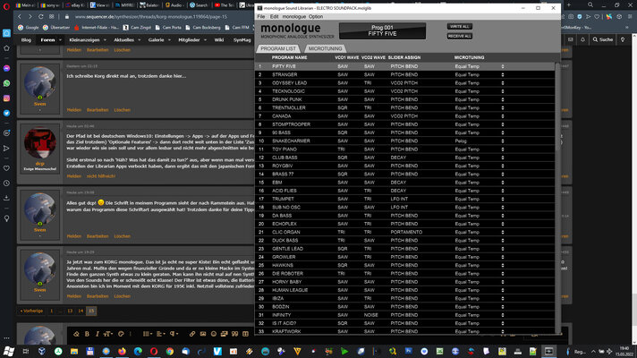Image resolution: width=637 pixels, height=358 pixels.
Task: Click the eraser remove-formatting icon in forum editor
Action: tap(76, 334)
